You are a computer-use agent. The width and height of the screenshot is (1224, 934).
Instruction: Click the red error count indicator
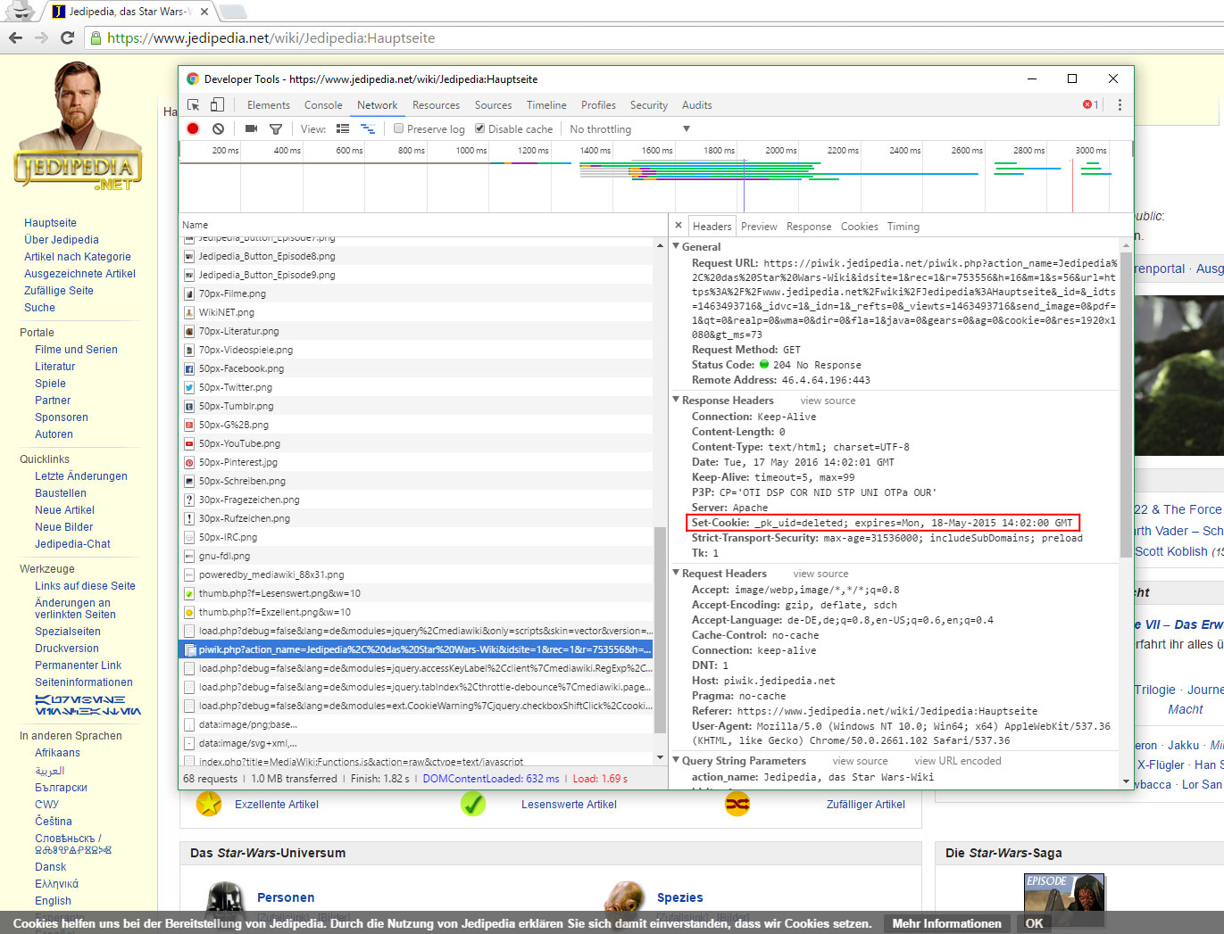pos(1090,104)
